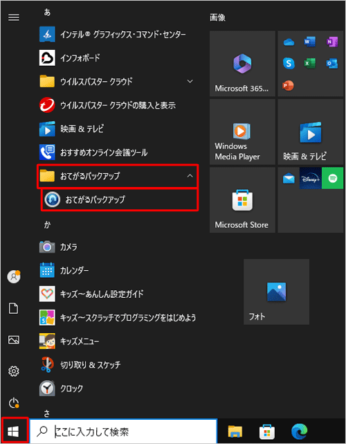Image resolution: width=346 pixels, height=444 pixels.
Task: Click the さ letter group header
Action: click(47, 414)
